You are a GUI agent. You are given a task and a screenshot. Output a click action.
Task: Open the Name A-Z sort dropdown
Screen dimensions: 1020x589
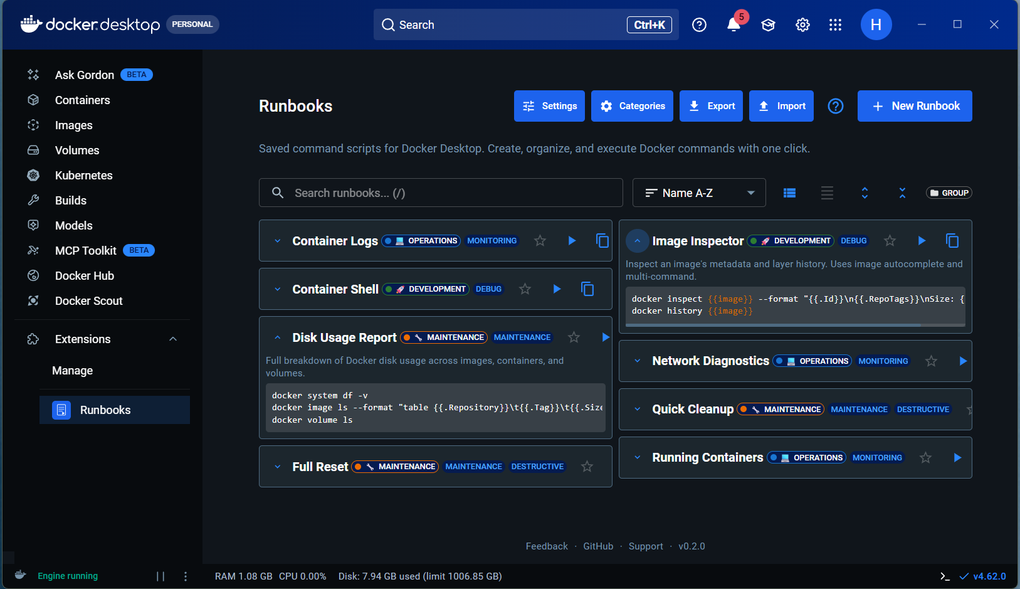[699, 193]
